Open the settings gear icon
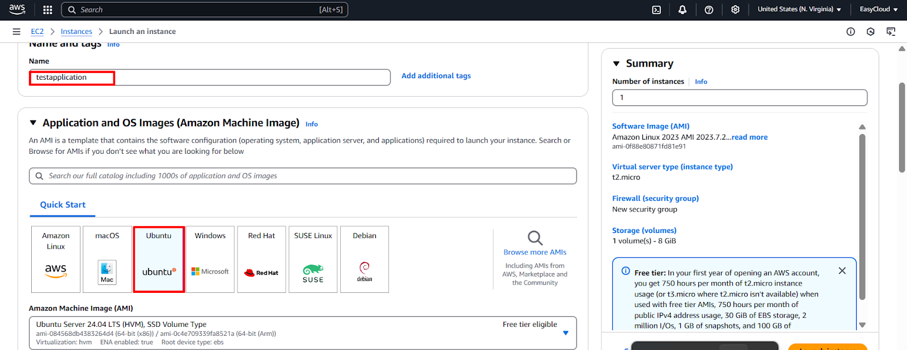This screenshot has width=907, height=350. point(735,10)
